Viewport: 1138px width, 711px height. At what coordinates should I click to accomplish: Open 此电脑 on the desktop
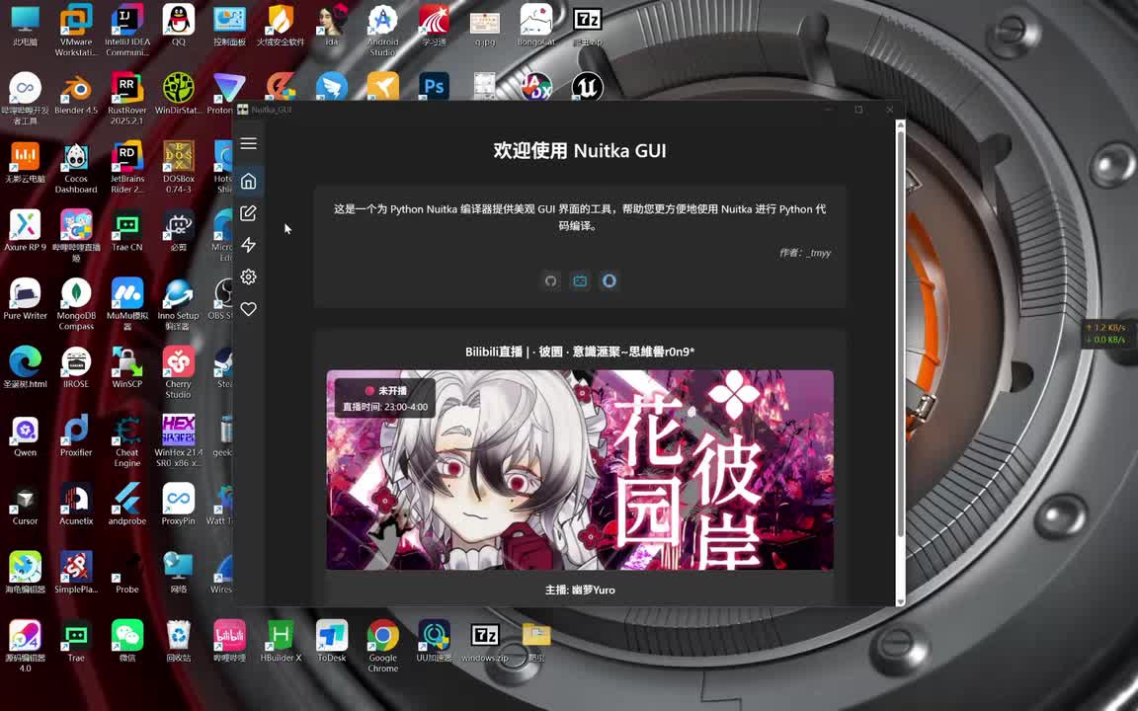(26, 27)
